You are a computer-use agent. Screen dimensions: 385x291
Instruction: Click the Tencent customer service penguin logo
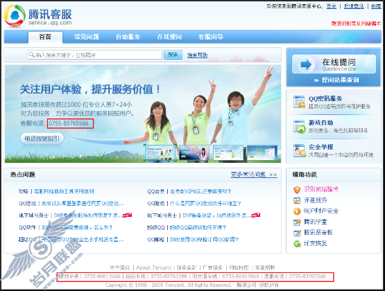15,16
